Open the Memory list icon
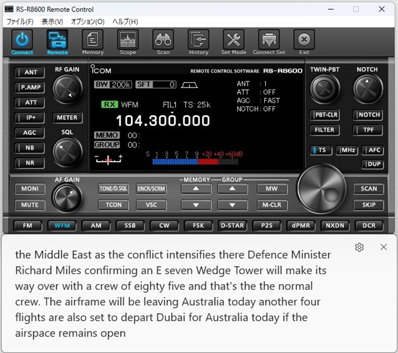 click(x=93, y=40)
